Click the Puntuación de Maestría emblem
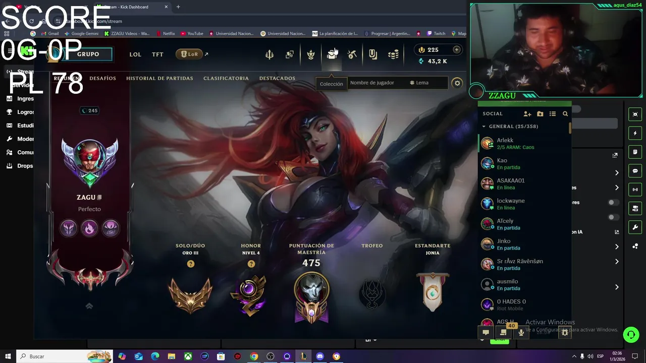 tap(311, 297)
